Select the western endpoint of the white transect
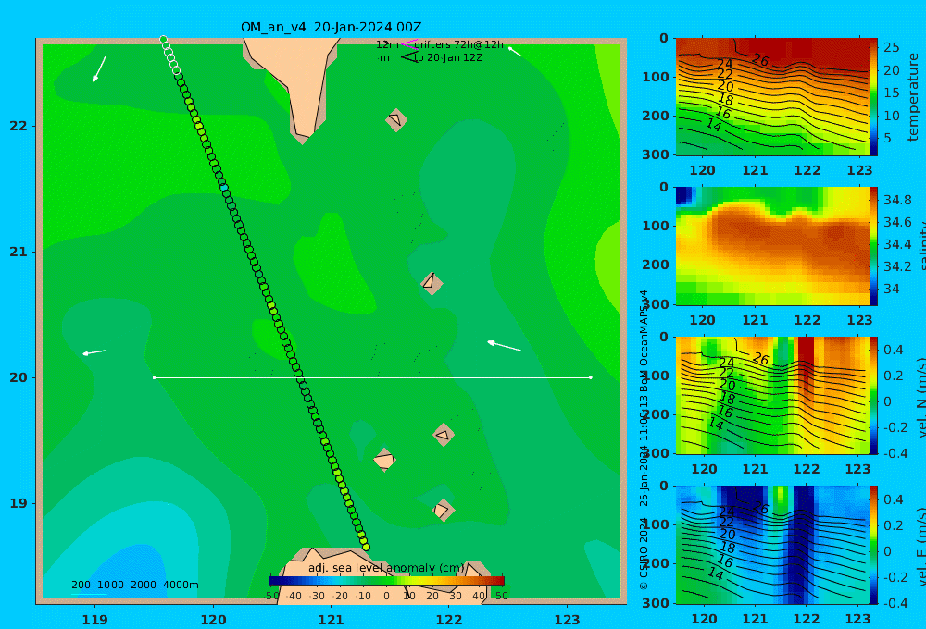 click(x=154, y=377)
